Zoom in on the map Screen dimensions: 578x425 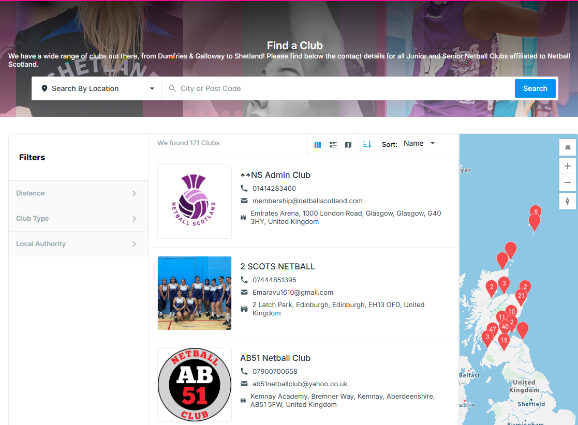(568, 166)
